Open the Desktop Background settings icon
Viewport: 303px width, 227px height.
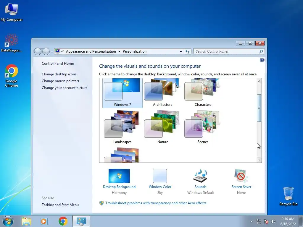pos(119,176)
